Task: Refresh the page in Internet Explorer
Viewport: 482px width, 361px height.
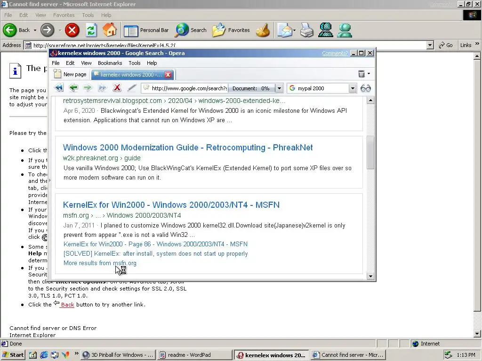Action: [x=91, y=30]
